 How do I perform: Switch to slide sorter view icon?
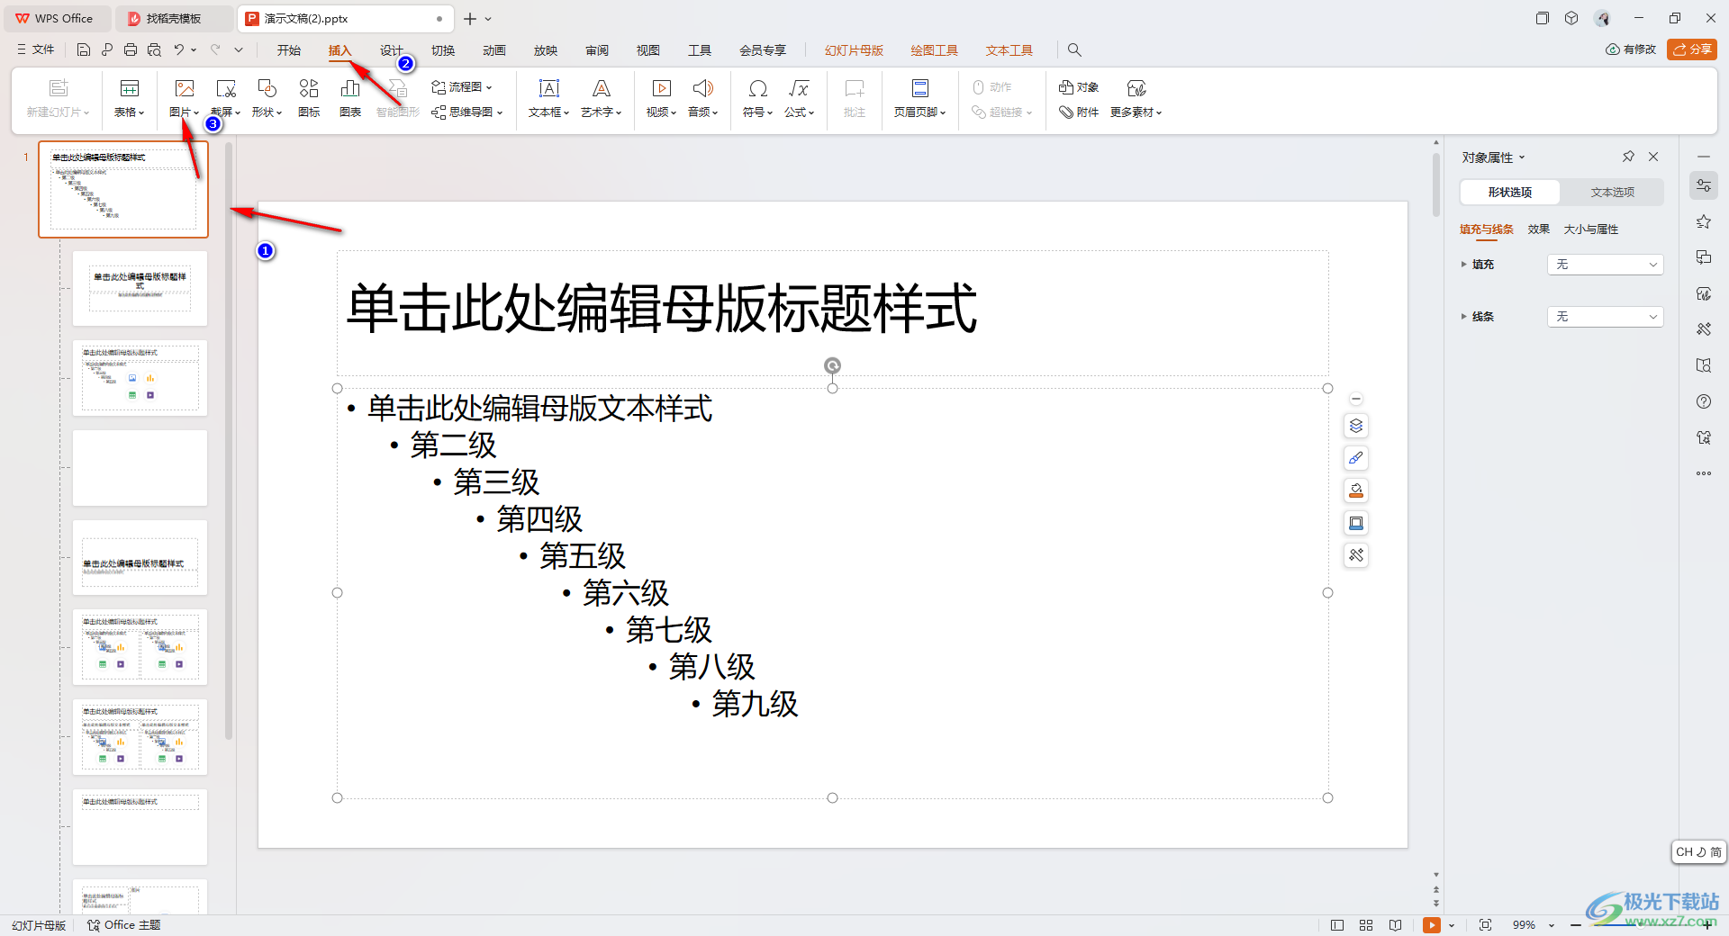1366,925
